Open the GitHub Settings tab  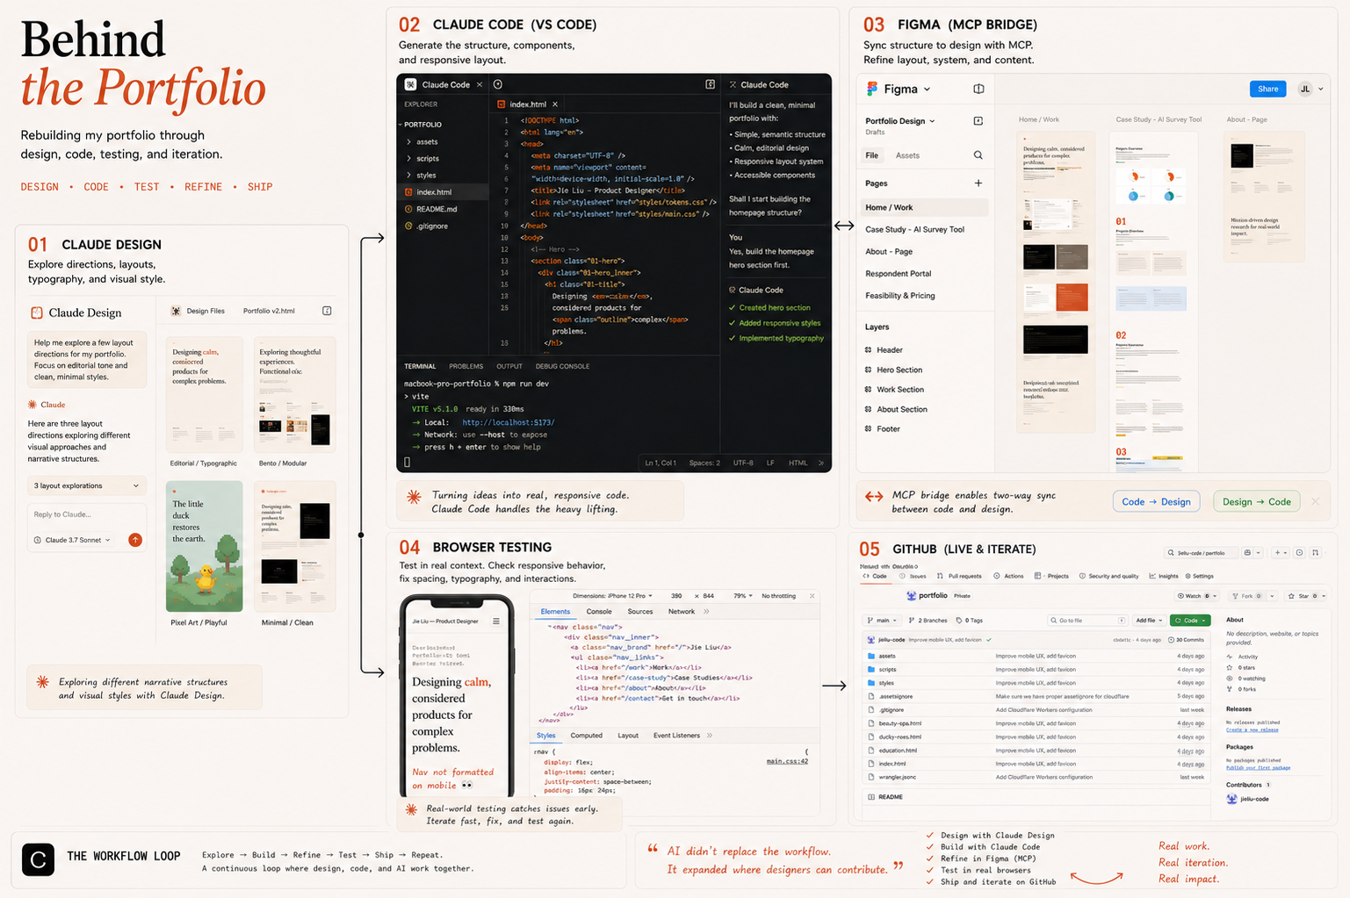pyautogui.click(x=1199, y=576)
